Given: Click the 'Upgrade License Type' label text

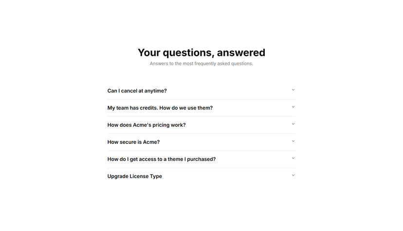Looking at the screenshot, I should pos(135,176).
